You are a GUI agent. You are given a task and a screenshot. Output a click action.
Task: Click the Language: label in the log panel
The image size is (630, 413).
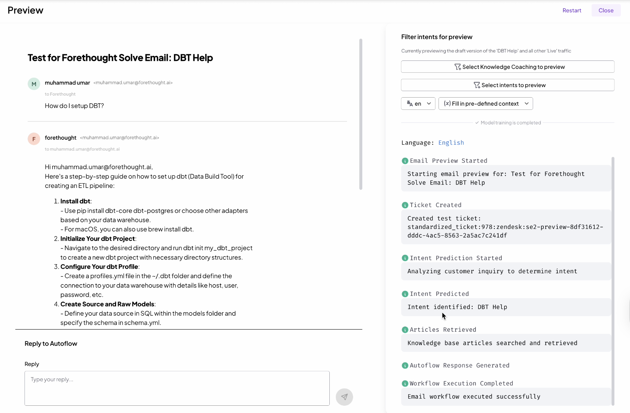click(x=417, y=143)
